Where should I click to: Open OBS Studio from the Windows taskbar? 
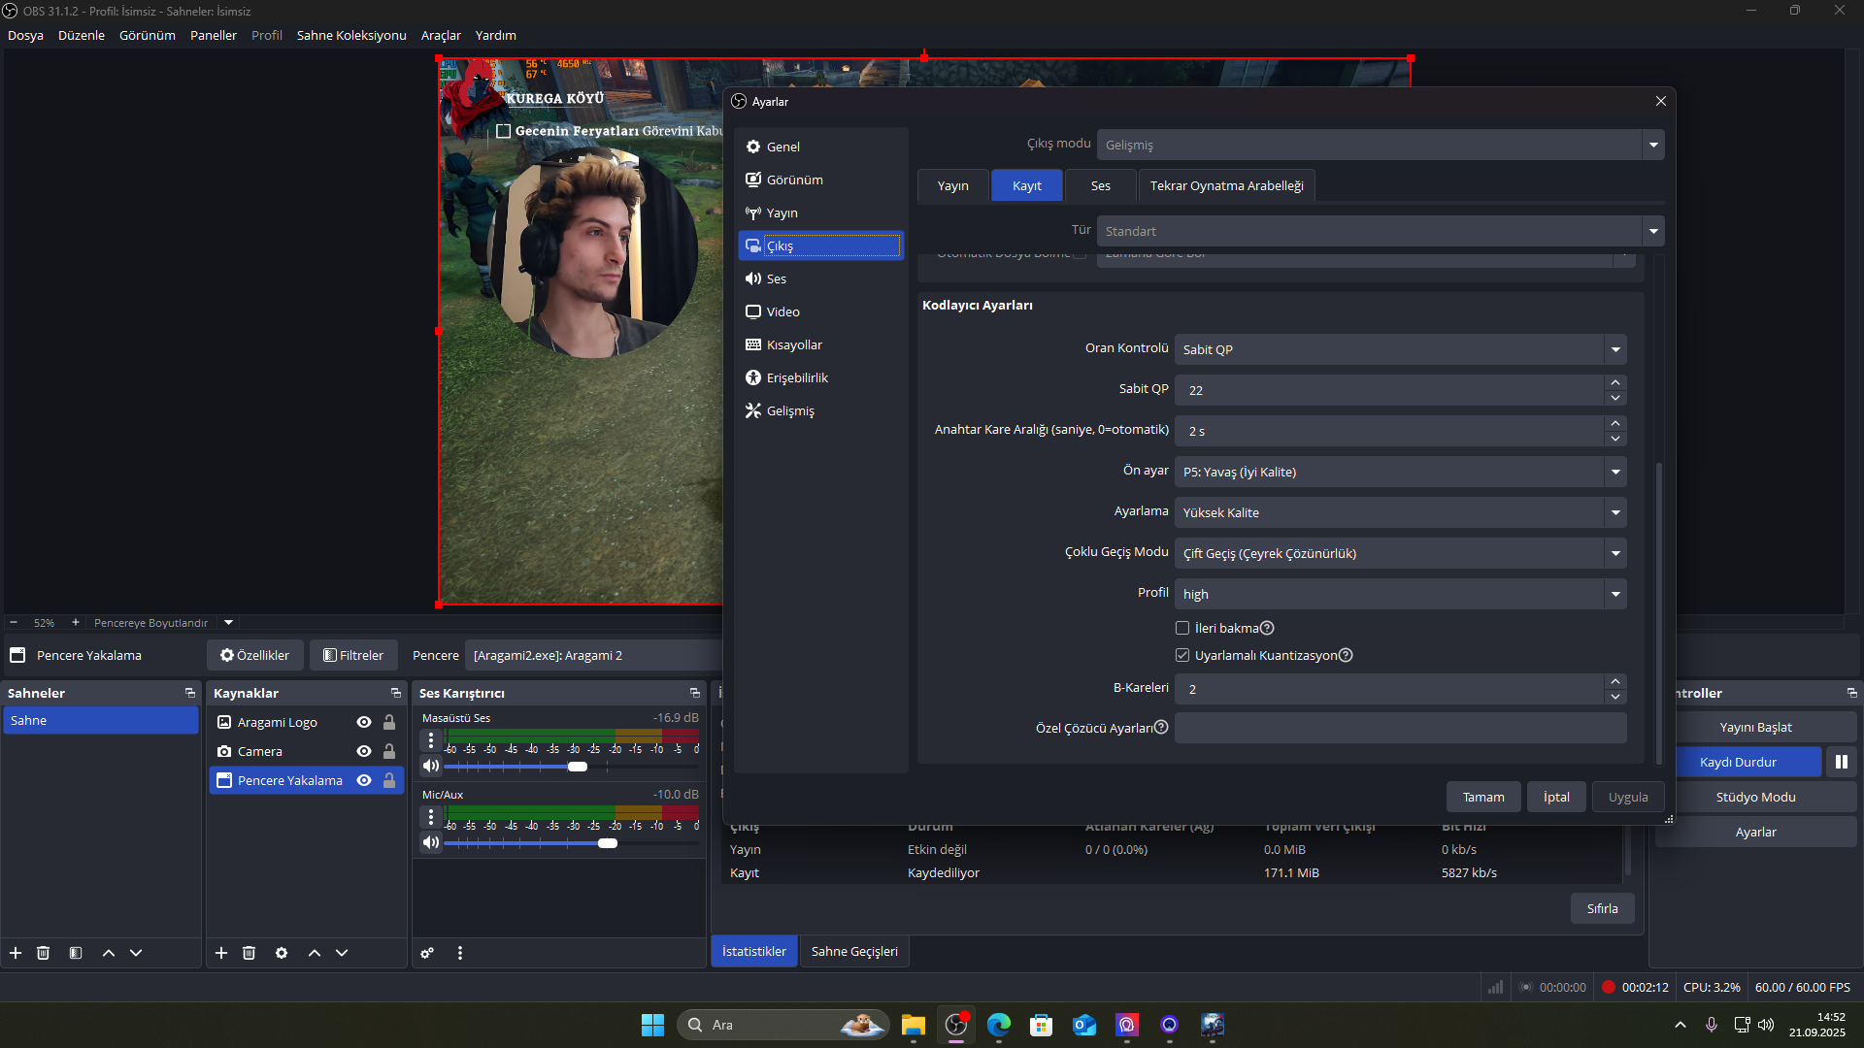956,1025
